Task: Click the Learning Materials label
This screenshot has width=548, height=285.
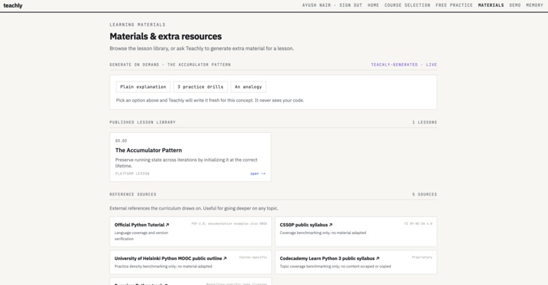Action: 137,24
